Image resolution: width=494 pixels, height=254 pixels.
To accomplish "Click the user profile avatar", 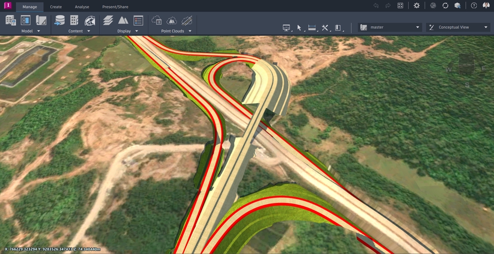I will (x=486, y=6).
